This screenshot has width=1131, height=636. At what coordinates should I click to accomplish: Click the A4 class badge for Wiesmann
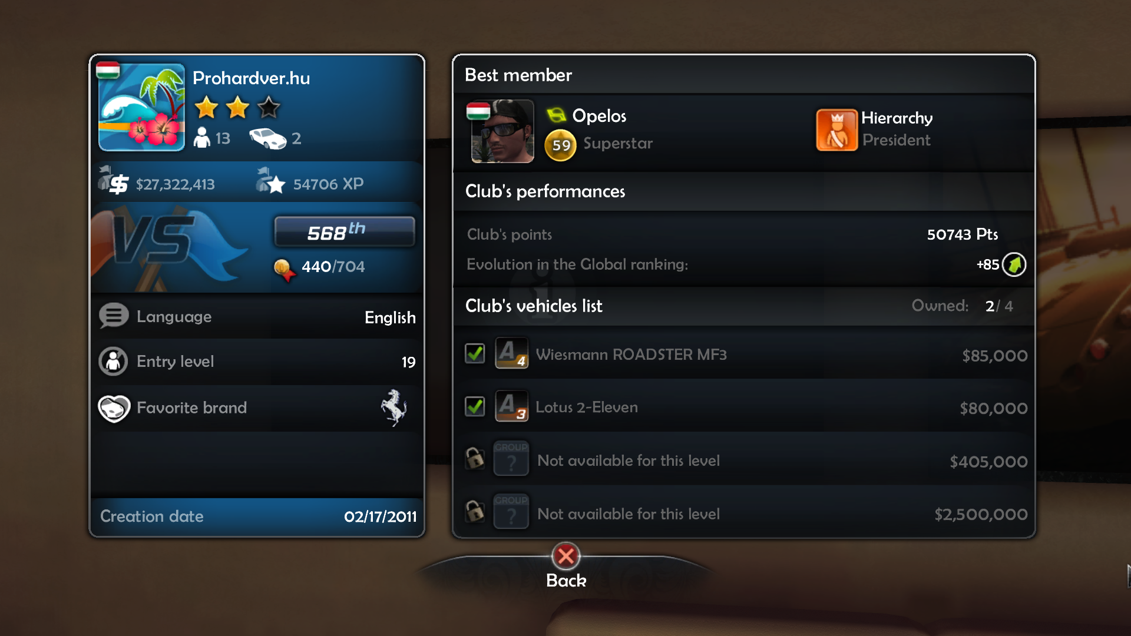pos(511,353)
